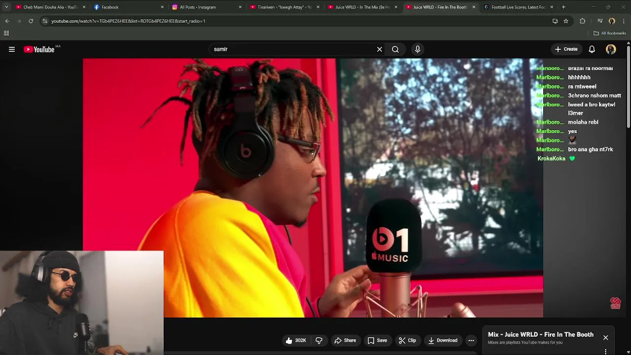The image size is (631, 355).
Task: Download the video
Action: tap(443, 340)
